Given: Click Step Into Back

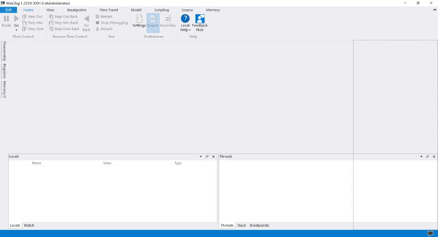Looking at the screenshot, I should pyautogui.click(x=64, y=22).
